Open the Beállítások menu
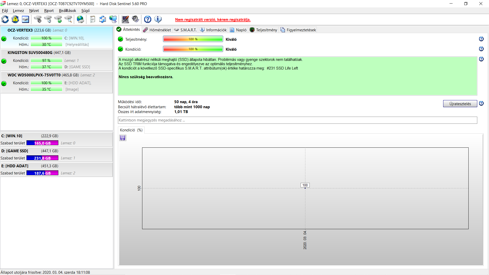Screen dimensions: 489x275 (x=67, y=11)
